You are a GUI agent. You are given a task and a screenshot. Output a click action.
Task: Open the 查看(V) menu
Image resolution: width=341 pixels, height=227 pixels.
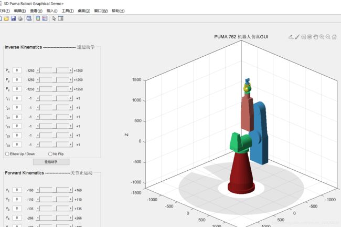(x=36, y=11)
